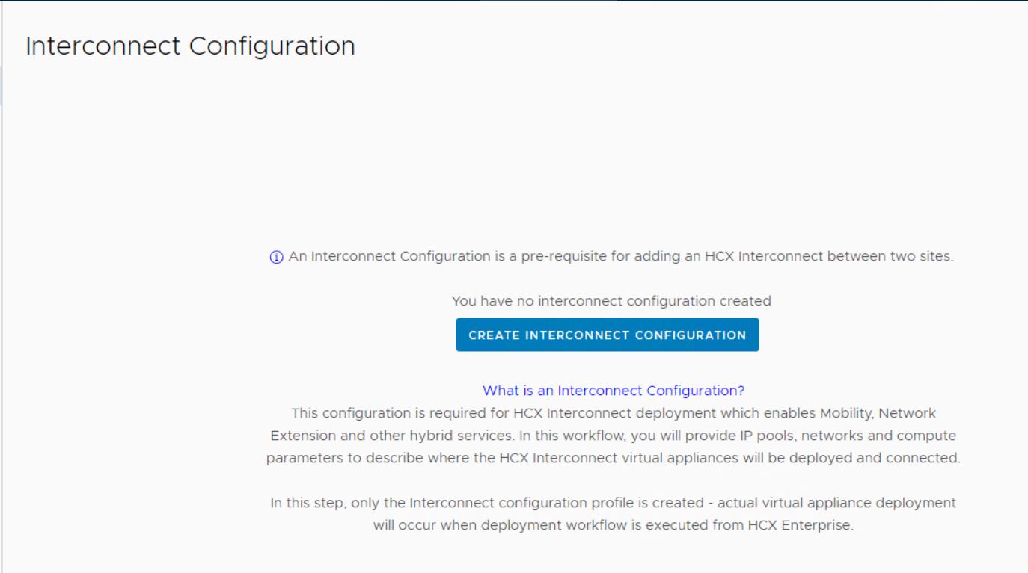
Task: Click the line starting 'Extension and other hybrid services'
Action: (613, 436)
